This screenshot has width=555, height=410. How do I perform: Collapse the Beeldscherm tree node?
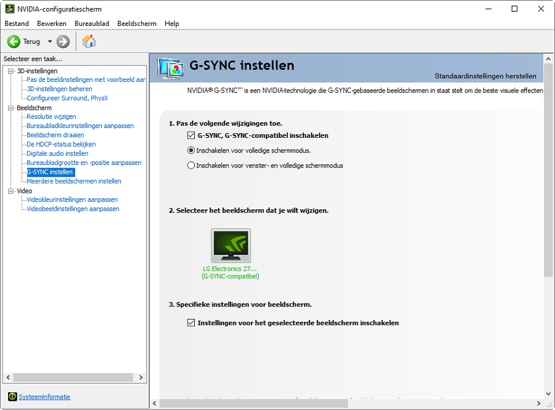point(11,108)
